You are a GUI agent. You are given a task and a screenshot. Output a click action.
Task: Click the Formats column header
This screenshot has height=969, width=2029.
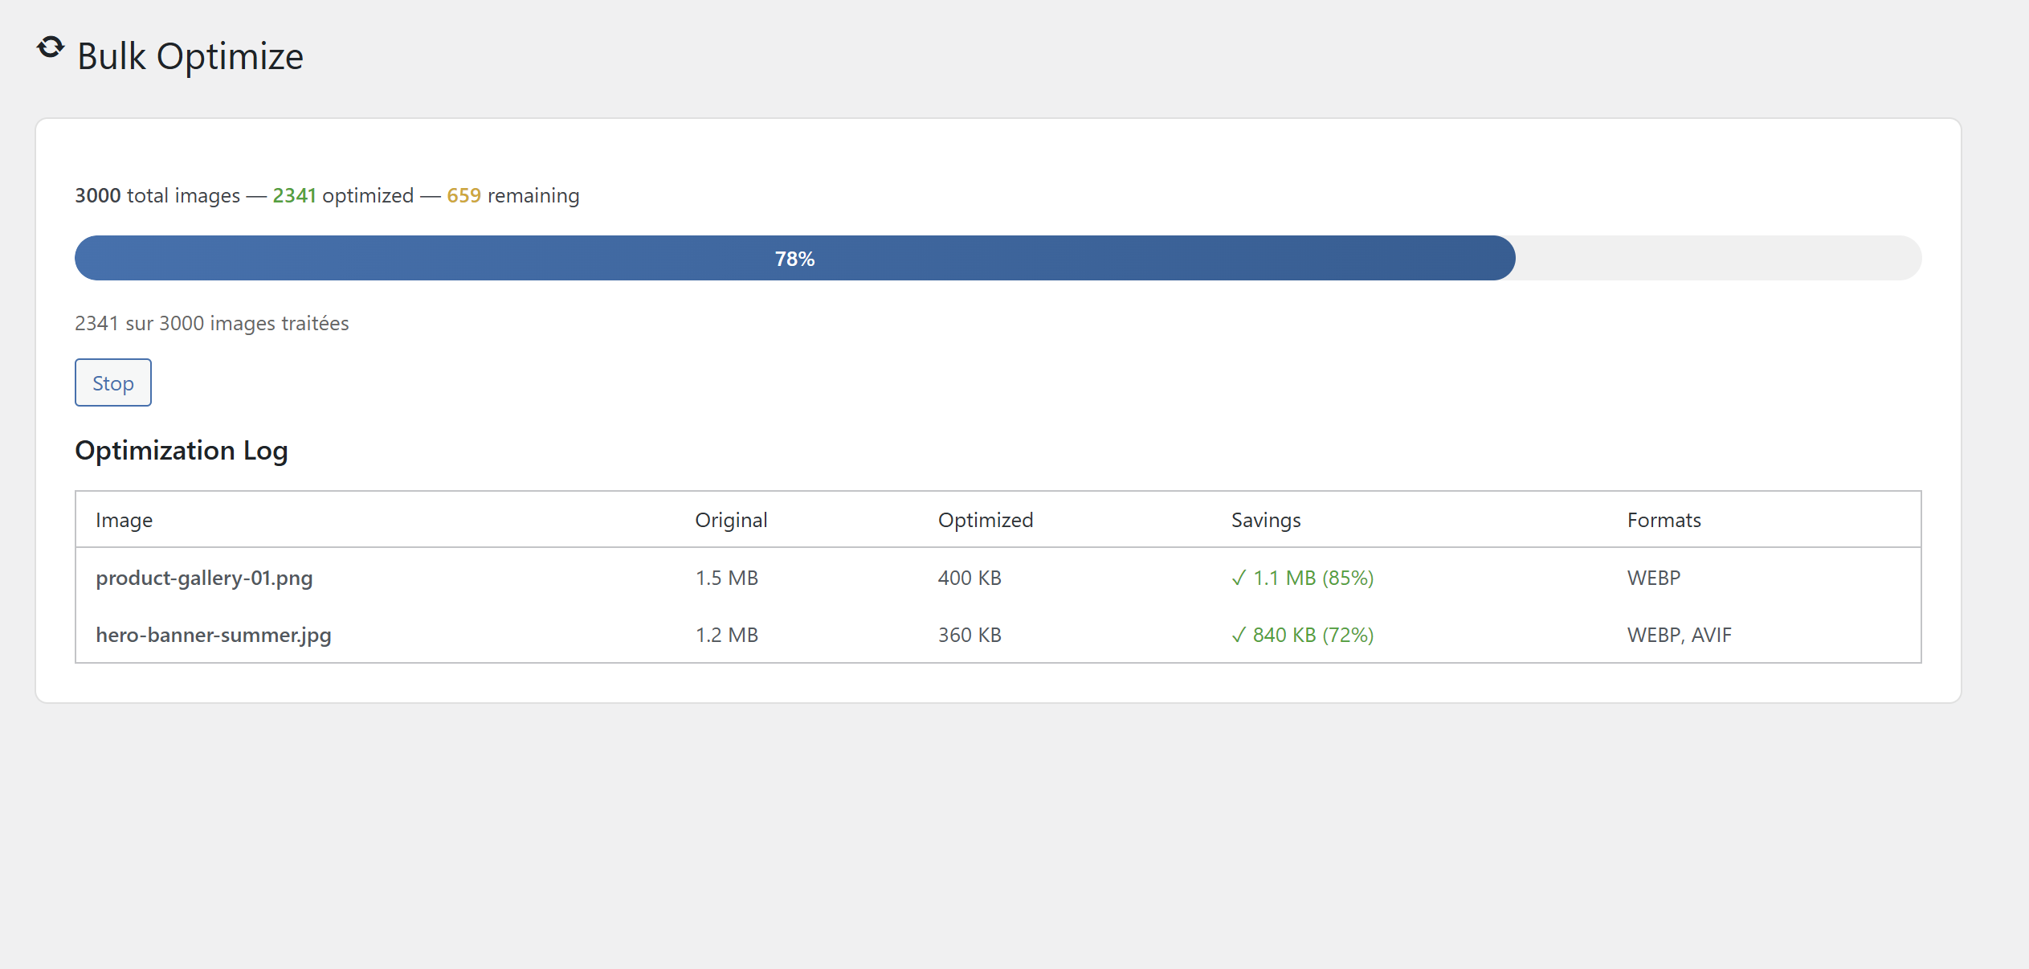point(1664,520)
